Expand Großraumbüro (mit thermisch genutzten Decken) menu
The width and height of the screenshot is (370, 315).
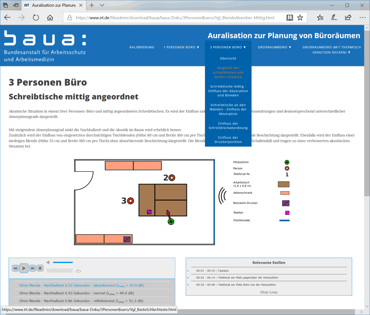[332, 50]
